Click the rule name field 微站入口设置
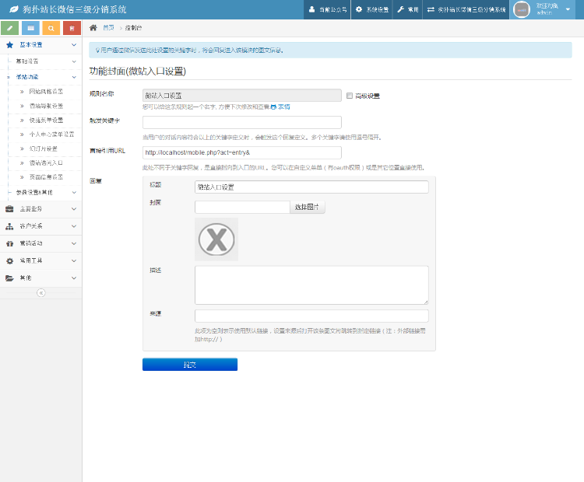 point(242,96)
